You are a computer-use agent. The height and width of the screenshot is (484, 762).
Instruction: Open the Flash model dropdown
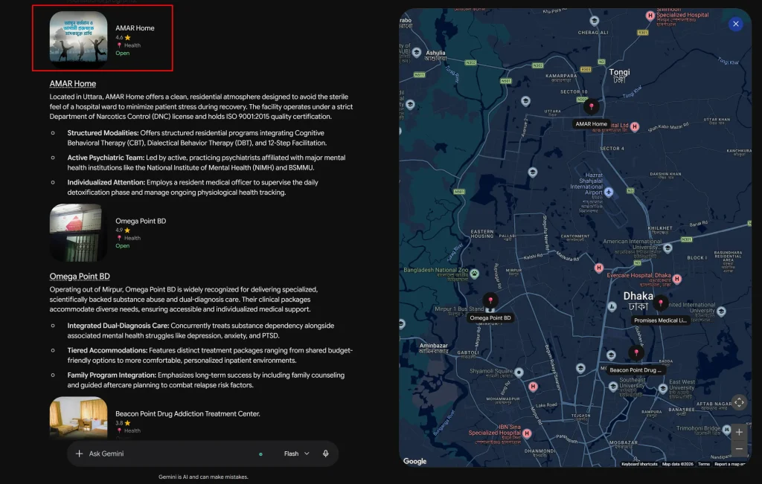[296, 454]
